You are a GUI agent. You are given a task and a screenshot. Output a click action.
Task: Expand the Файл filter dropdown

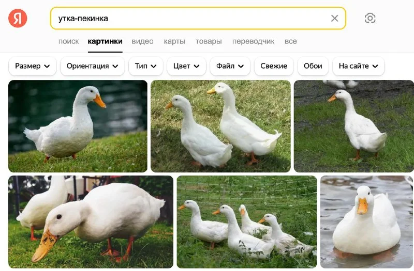pyautogui.click(x=230, y=66)
